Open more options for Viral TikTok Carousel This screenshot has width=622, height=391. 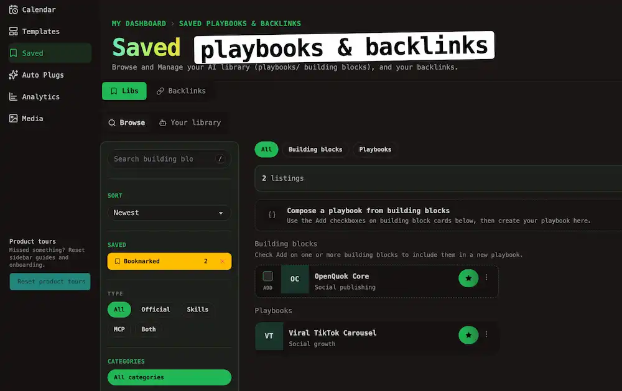point(486,334)
